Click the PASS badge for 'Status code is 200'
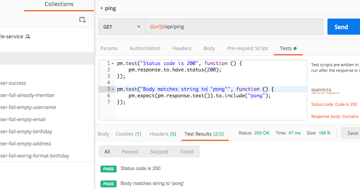 [108, 169]
